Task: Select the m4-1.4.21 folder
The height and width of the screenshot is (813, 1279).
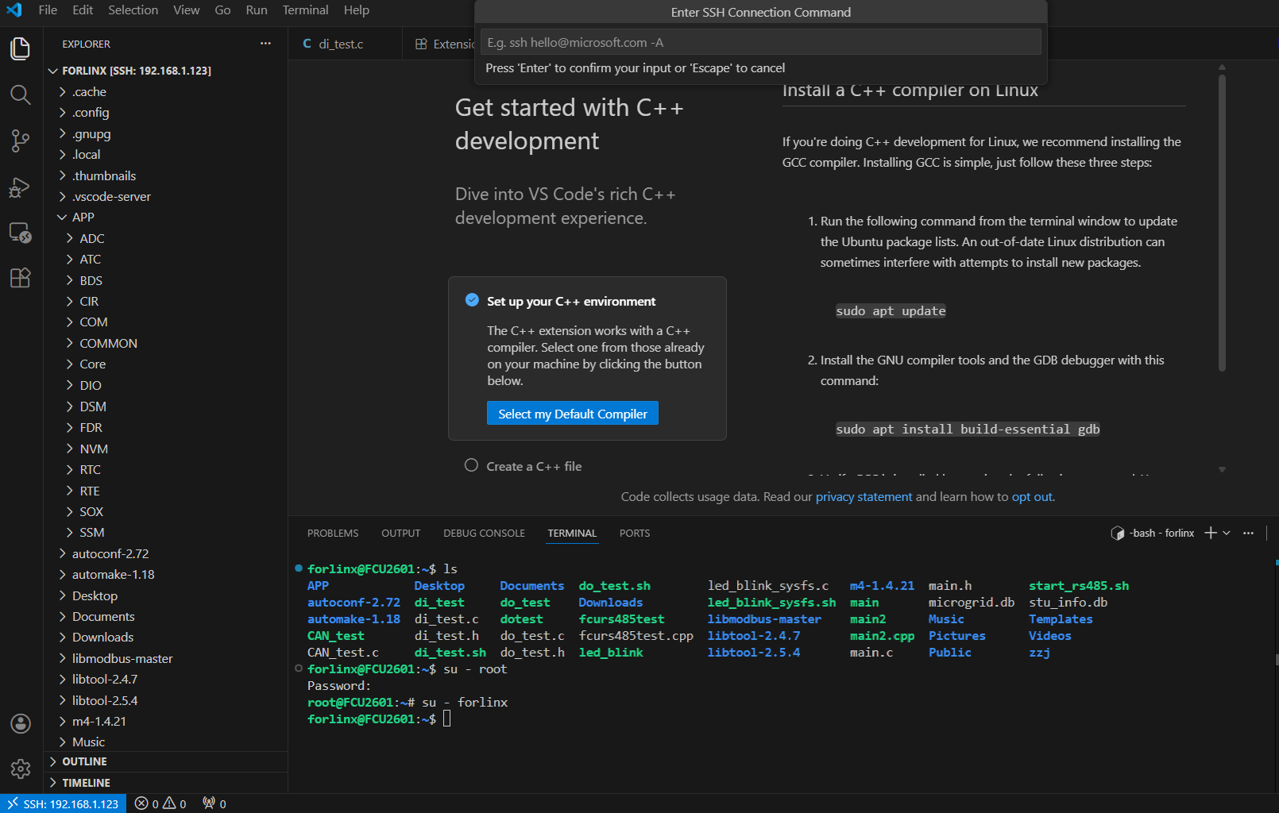Action: [167, 721]
